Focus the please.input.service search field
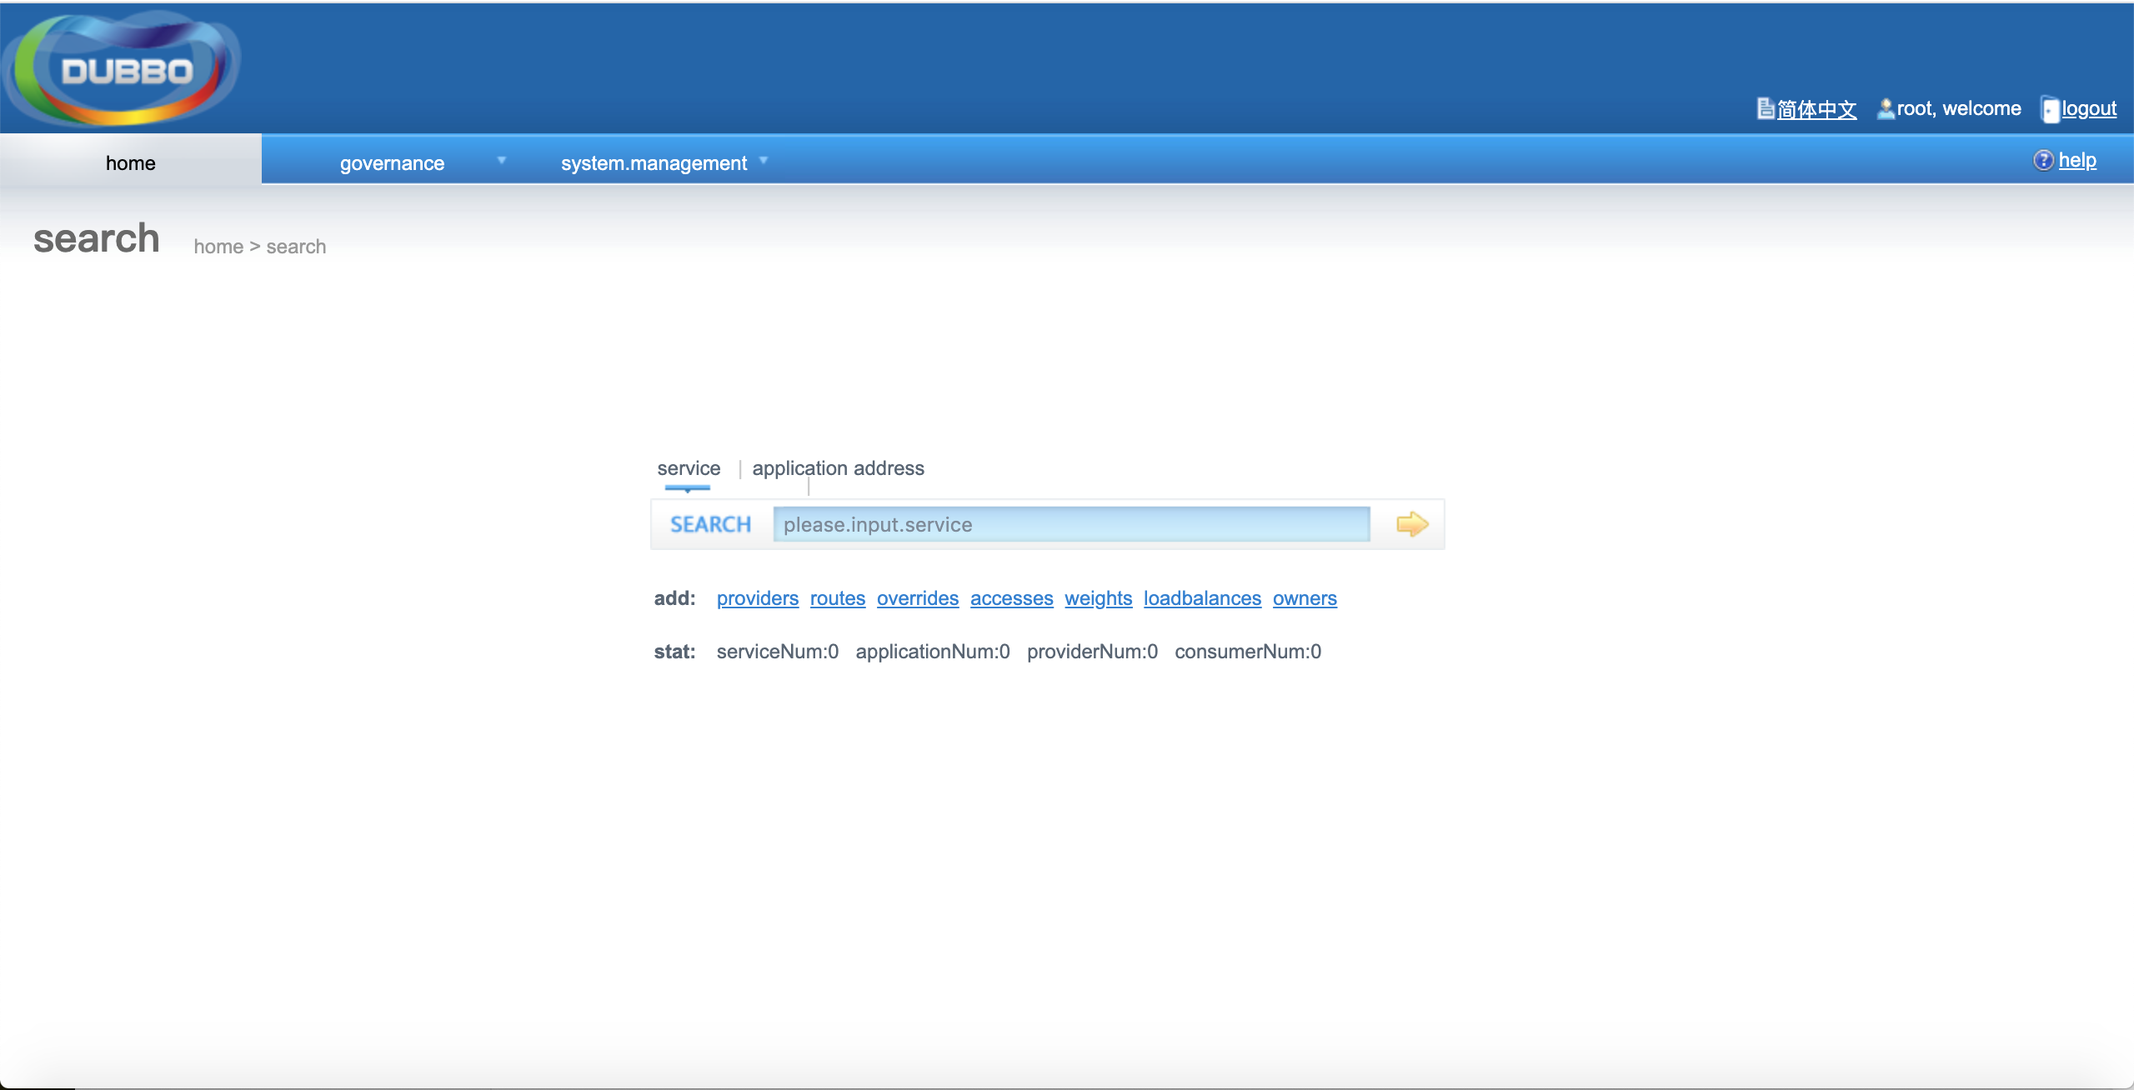The height and width of the screenshot is (1090, 2134). pos(1071,524)
